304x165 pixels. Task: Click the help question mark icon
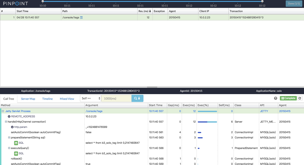(x=275, y=98)
